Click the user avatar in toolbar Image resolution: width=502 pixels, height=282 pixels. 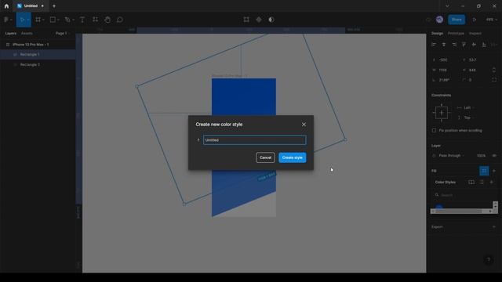439,20
